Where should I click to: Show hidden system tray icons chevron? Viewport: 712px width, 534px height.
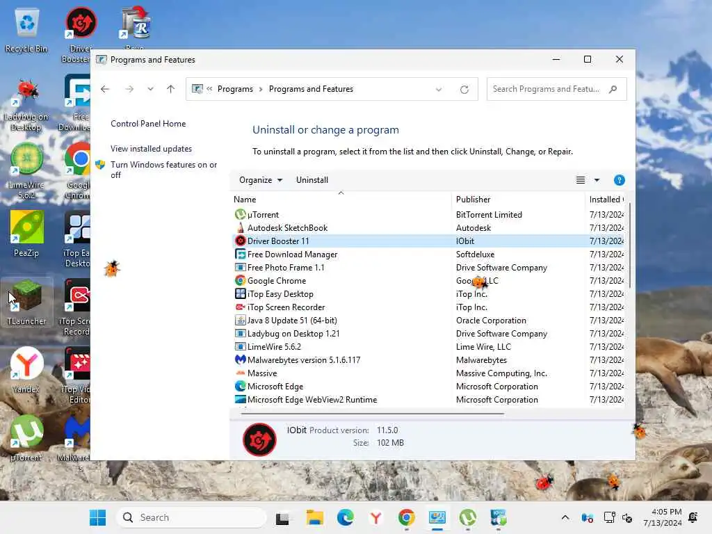(565, 517)
